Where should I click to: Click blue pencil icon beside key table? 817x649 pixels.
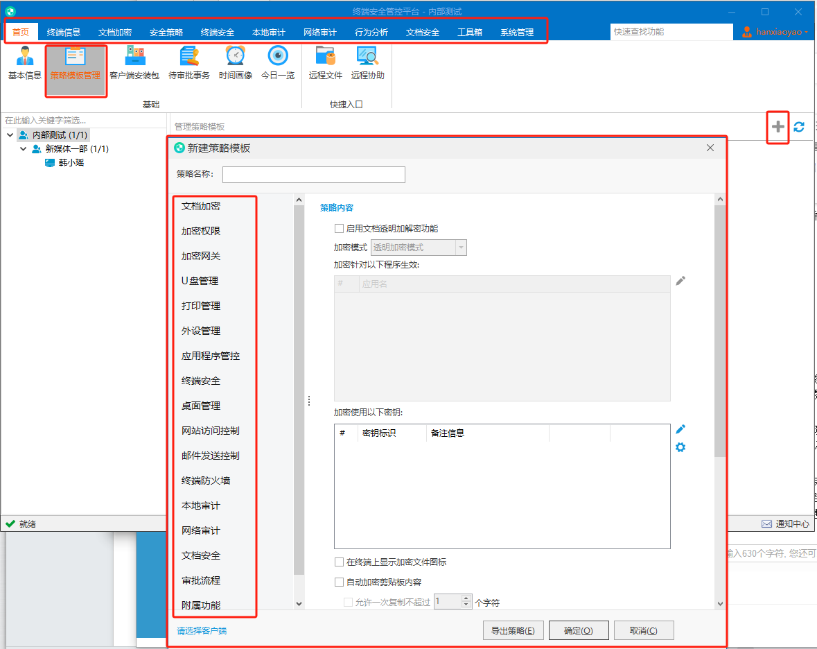(680, 429)
